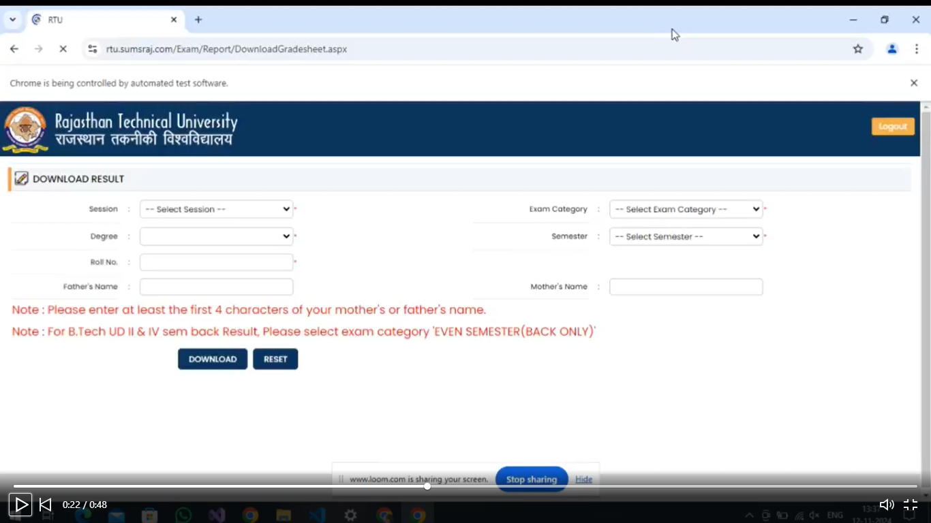Screen dimensions: 931x523
Task: Exit fullscreen video mode
Action: [x=911, y=505]
